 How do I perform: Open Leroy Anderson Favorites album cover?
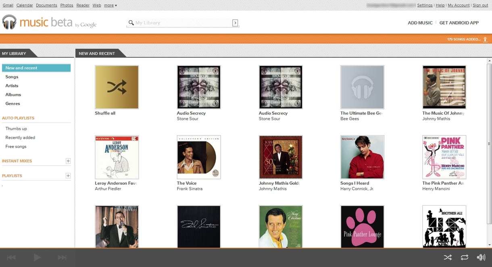(x=117, y=157)
